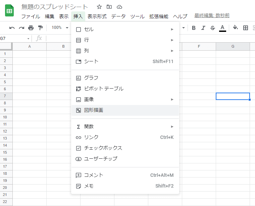This screenshot has width=255, height=206.
Task: Click the G7 name box
Action: [13, 39]
